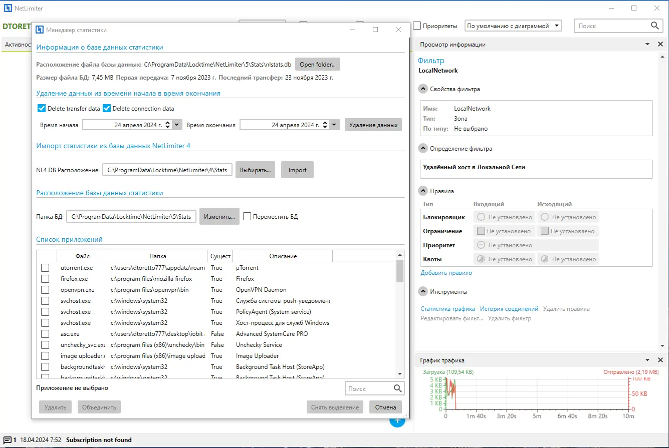Image resolution: width=669 pixels, height=448 pixels.
Task: Click Изменить... to change the DB folder
Action: click(219, 217)
